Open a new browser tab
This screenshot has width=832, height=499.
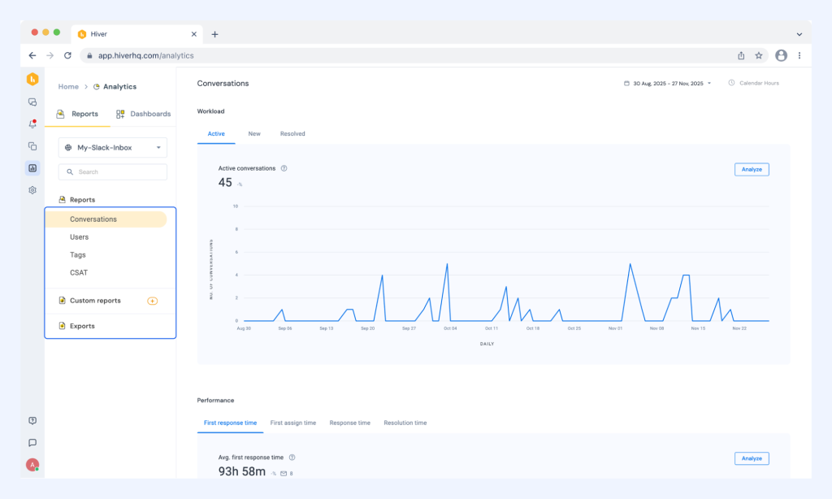214,34
